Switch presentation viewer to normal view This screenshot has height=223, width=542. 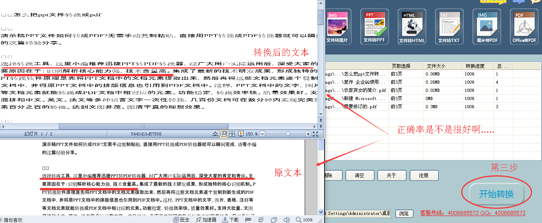[224, 134]
